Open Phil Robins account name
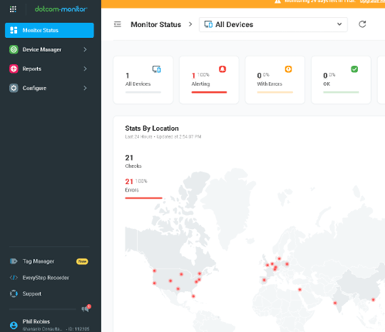 (x=36, y=321)
